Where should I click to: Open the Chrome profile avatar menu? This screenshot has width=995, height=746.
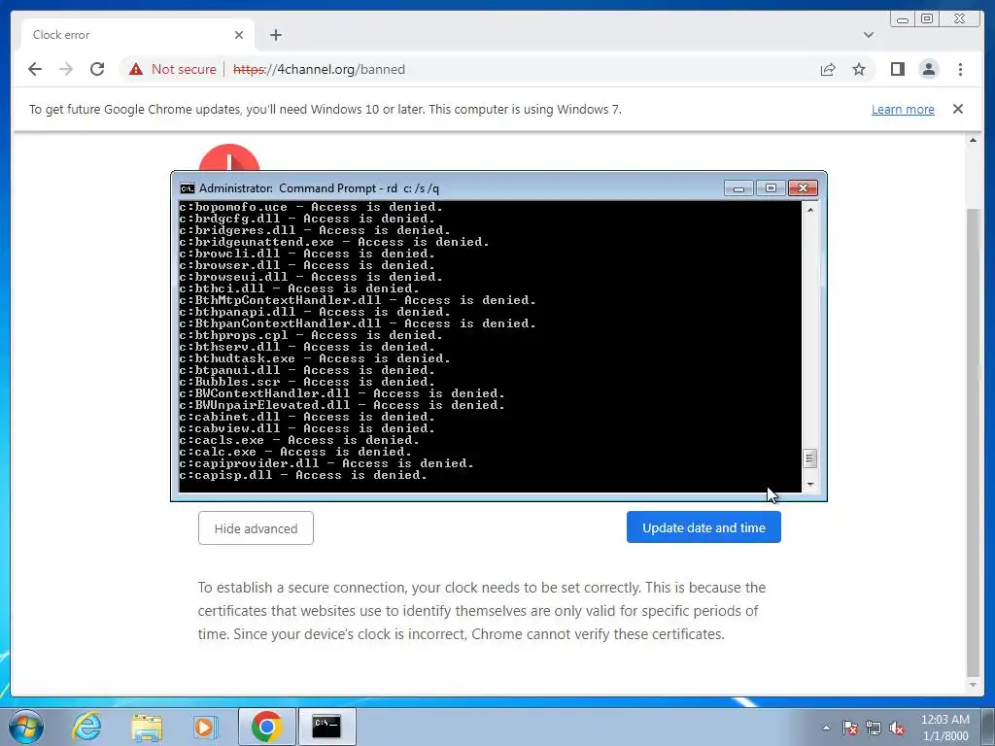coord(928,69)
